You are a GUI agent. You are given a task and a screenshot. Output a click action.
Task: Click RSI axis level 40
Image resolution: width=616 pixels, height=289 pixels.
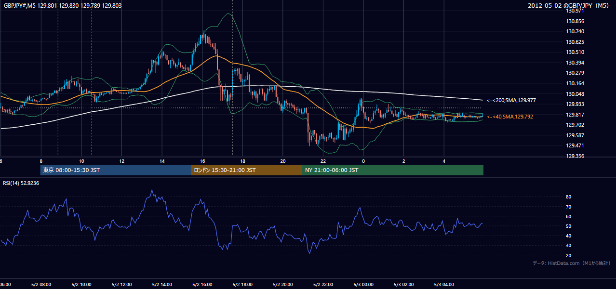[x=568, y=236]
